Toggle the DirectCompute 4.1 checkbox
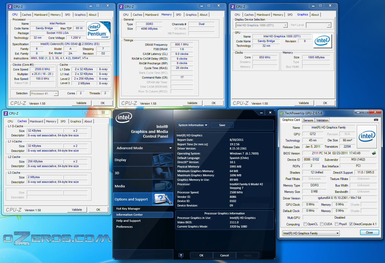The height and width of the screenshot is (263, 385). click(x=351, y=224)
